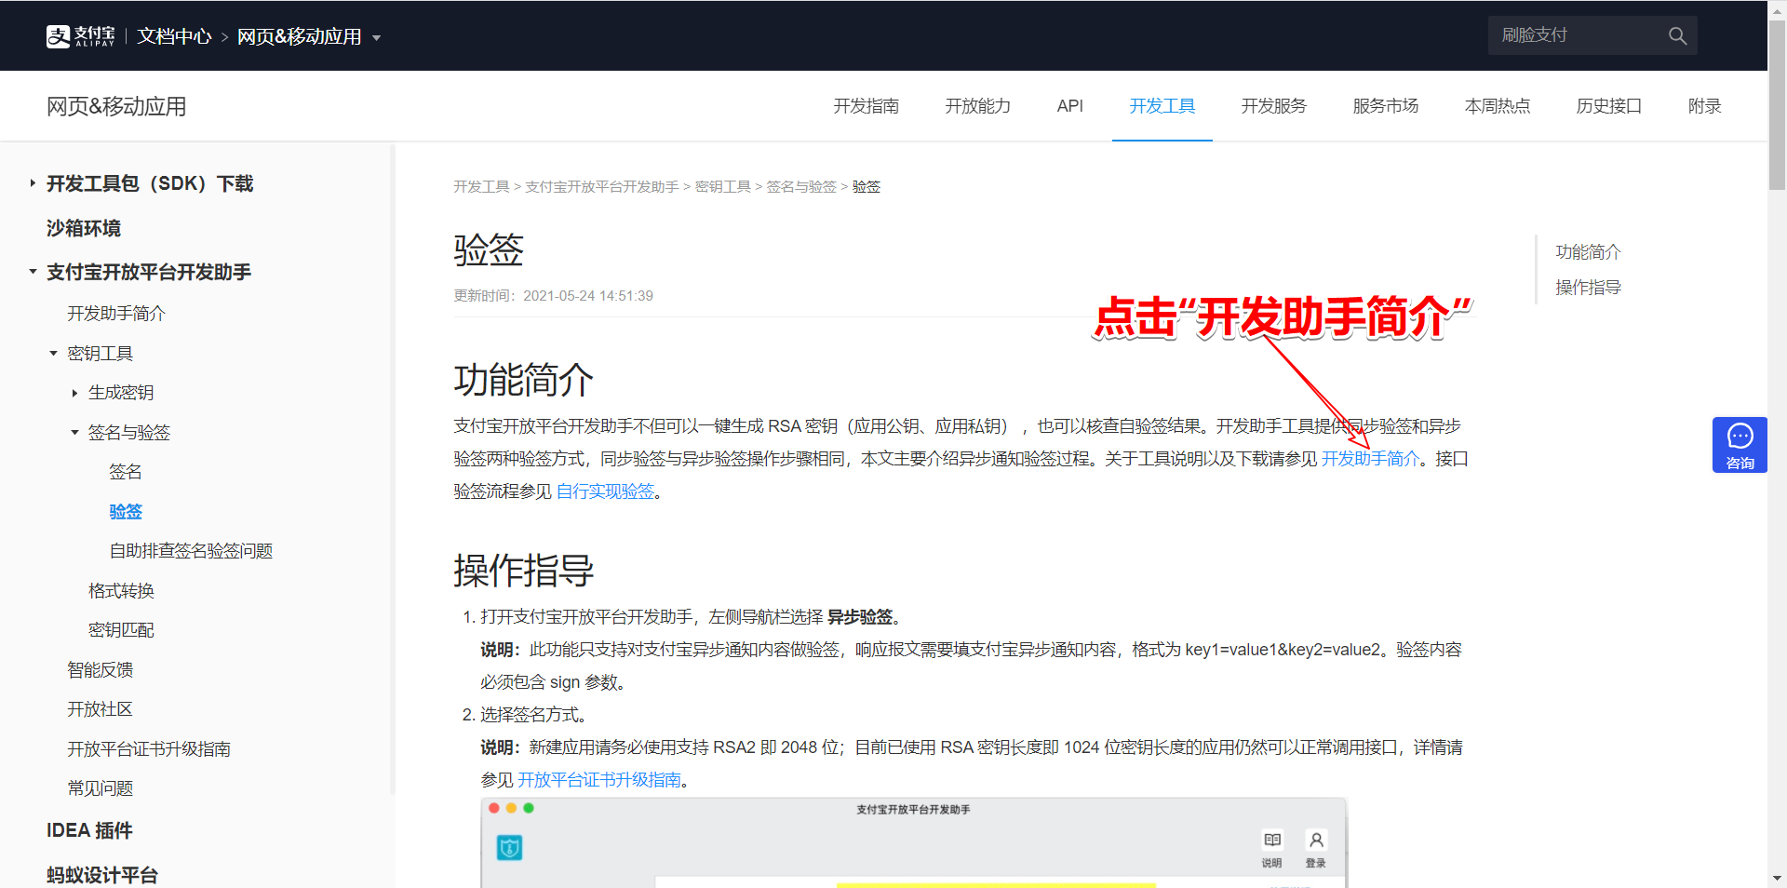
Task: Open 自助排查签名验签问题 in sidebar
Action: point(191,551)
